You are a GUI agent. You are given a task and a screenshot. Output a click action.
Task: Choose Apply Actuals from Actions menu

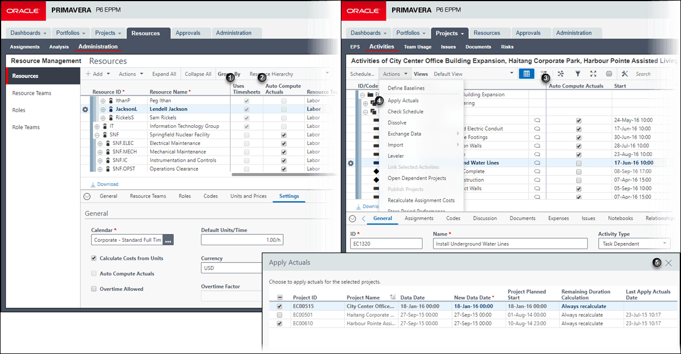coord(403,100)
